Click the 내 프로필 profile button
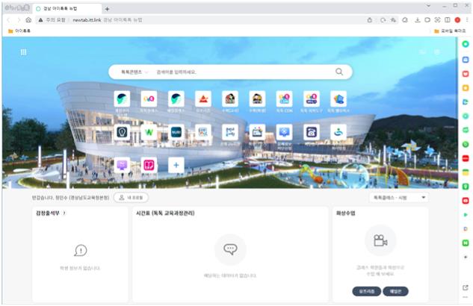The image size is (473, 306). point(131,198)
